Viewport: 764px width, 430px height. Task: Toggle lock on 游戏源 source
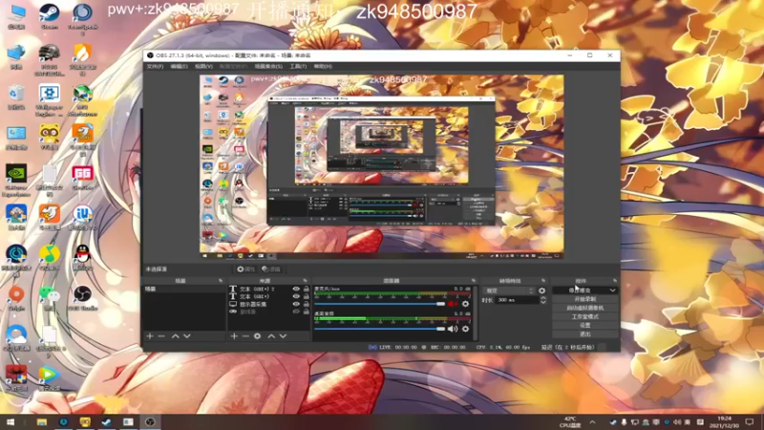tap(306, 312)
